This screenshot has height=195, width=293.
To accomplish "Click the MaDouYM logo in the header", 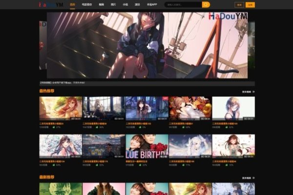I will point(51,5).
